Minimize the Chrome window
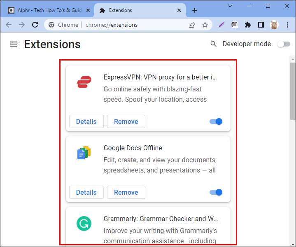 click(x=249, y=6)
